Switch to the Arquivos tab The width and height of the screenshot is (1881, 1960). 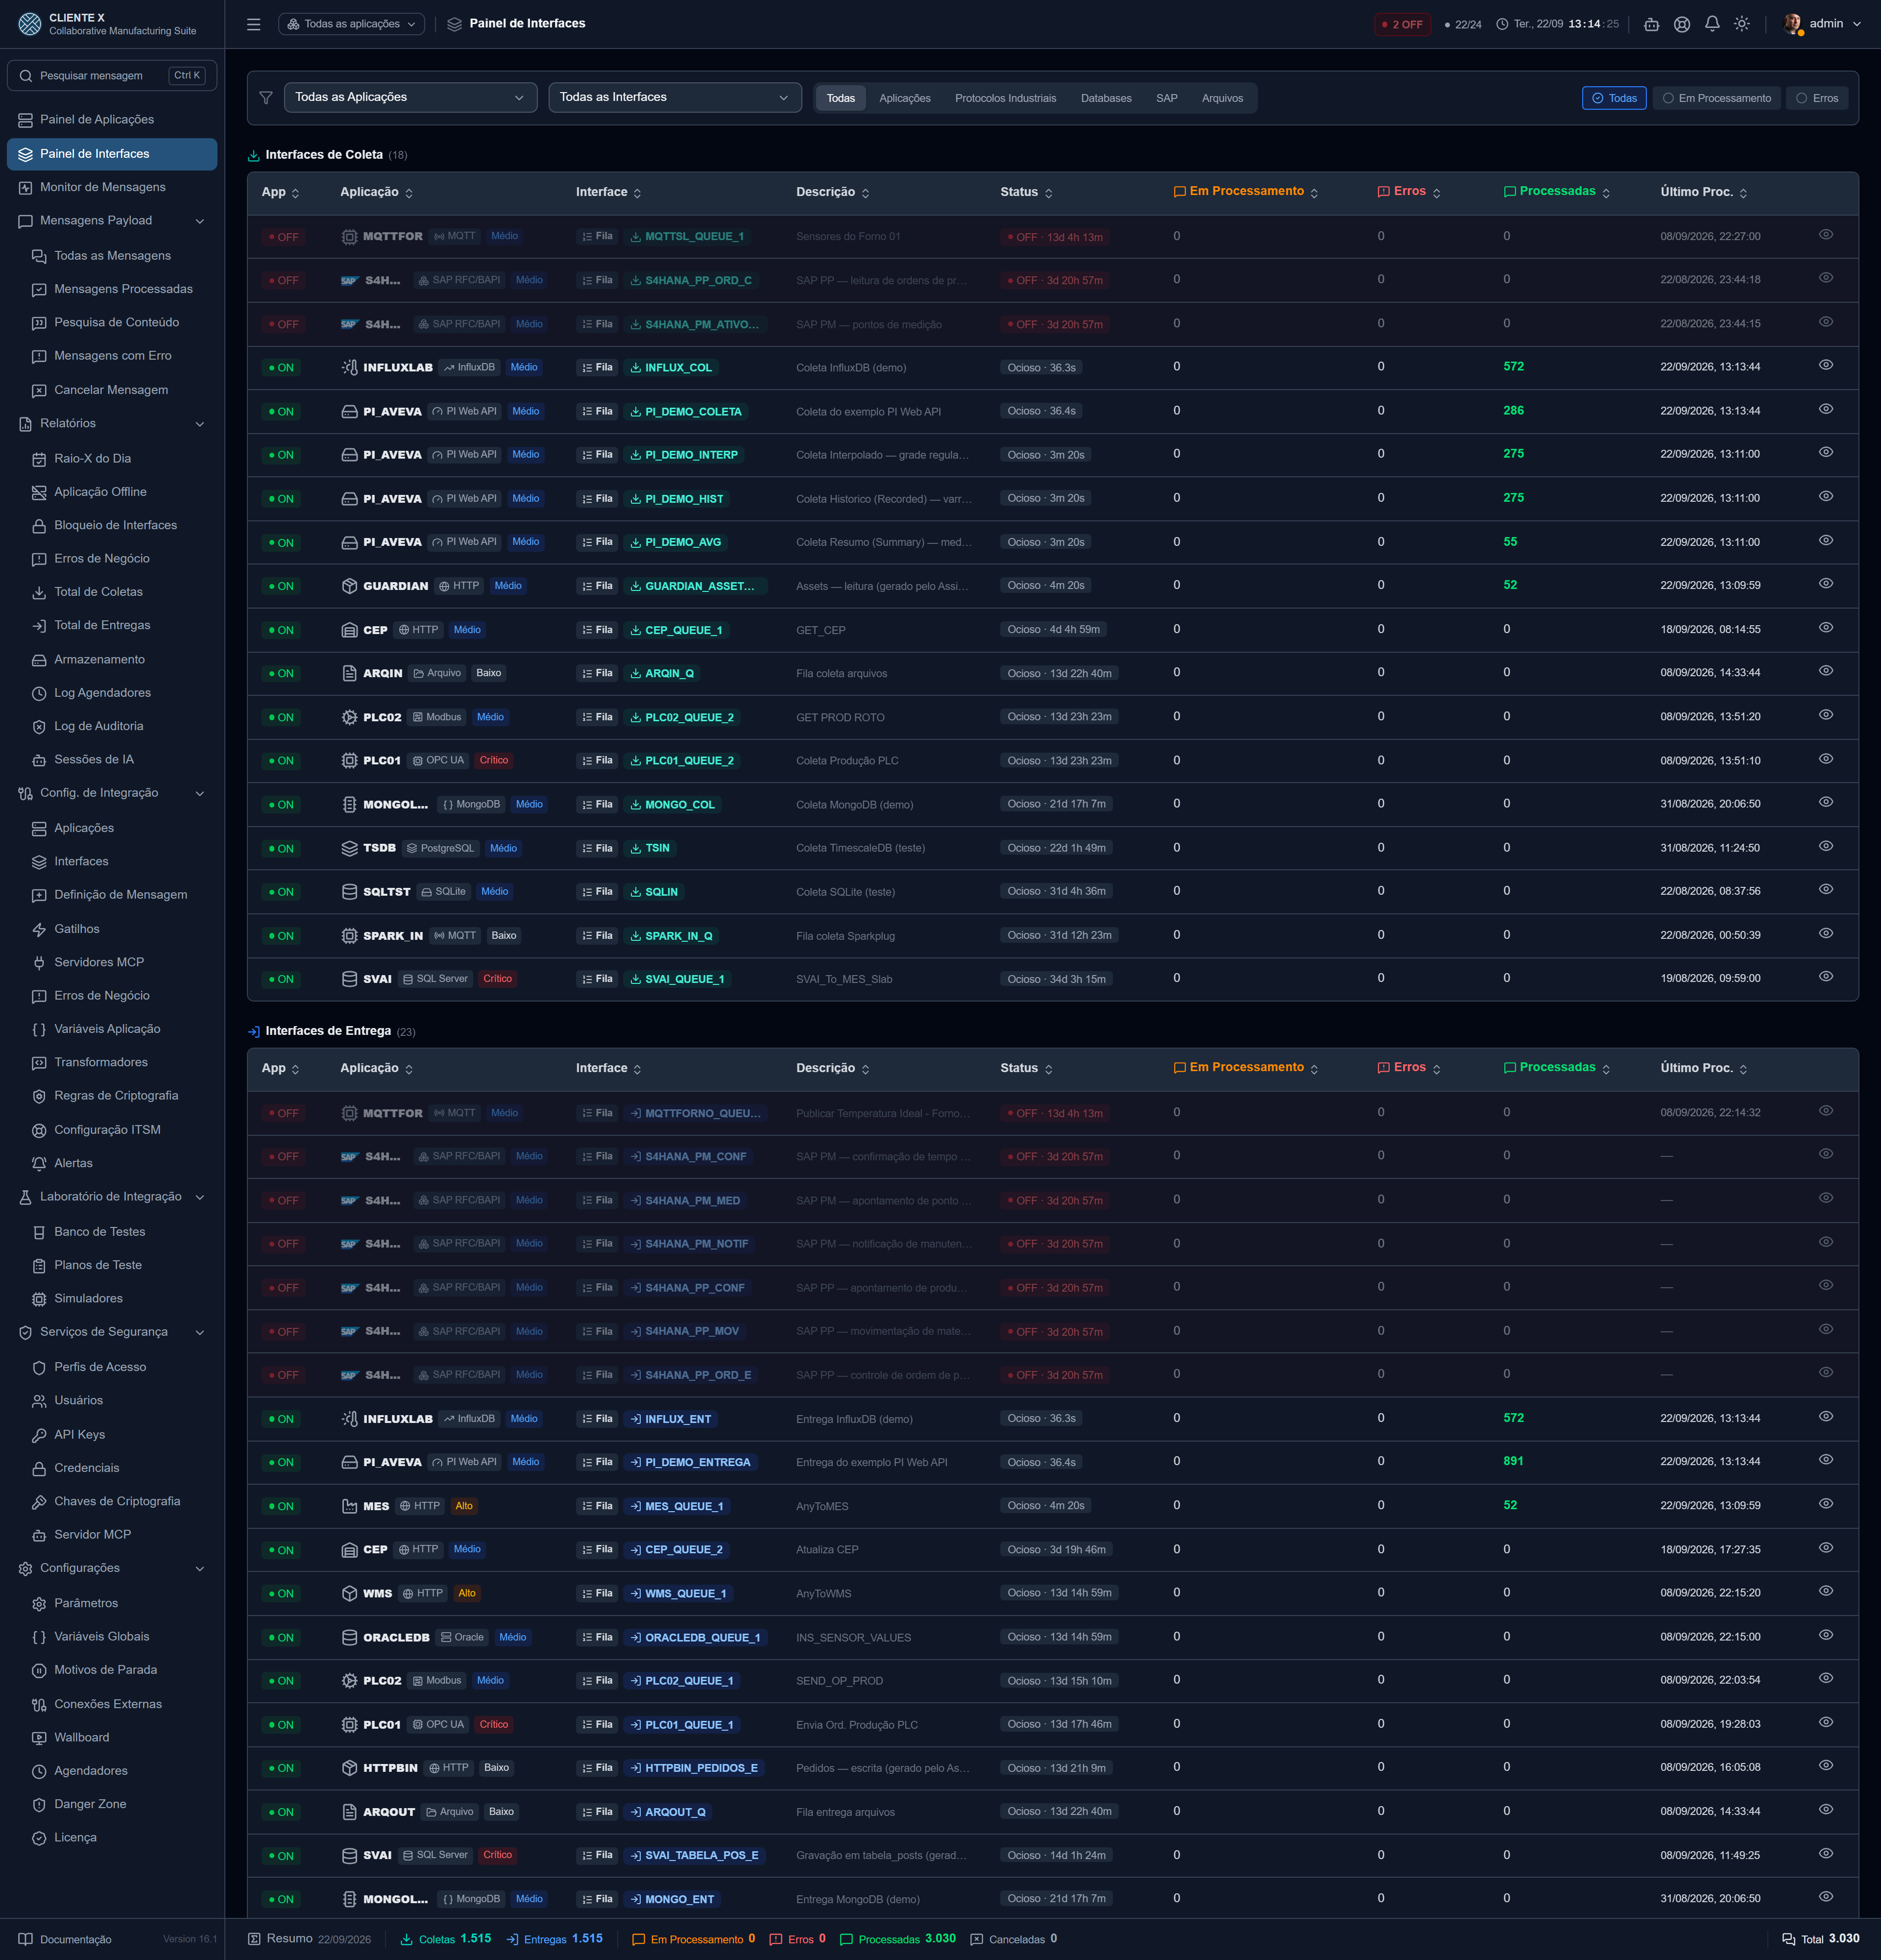tap(1221, 98)
